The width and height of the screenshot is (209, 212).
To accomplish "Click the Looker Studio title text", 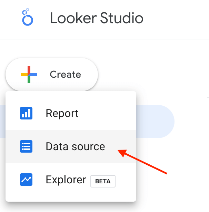I will [97, 18].
